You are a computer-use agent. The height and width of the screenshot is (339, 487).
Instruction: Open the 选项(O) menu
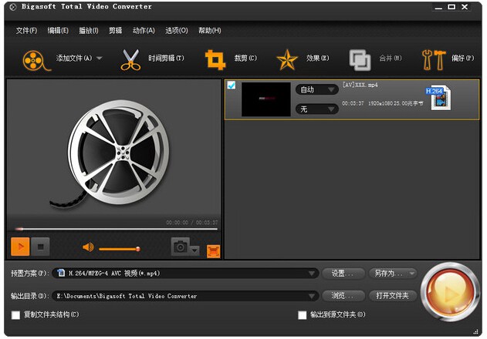pos(177,30)
